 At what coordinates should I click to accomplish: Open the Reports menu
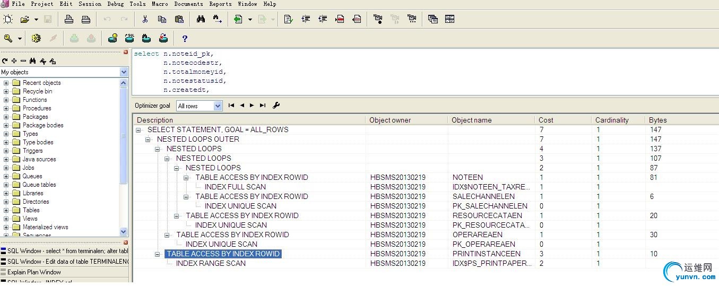220,4
